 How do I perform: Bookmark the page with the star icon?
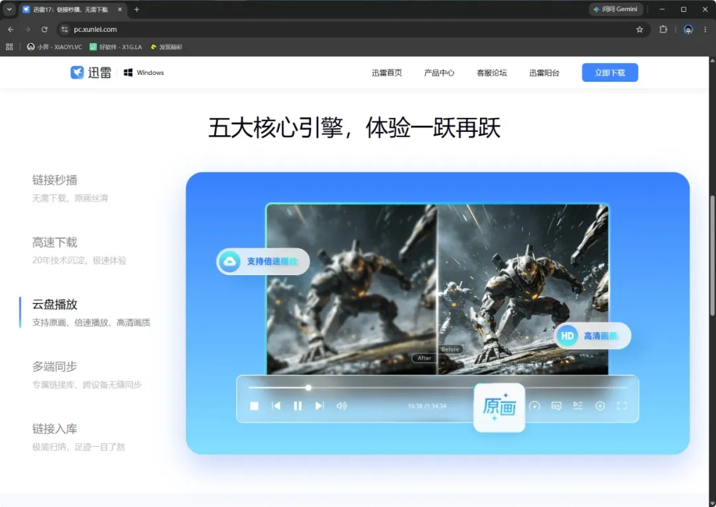[x=639, y=29]
